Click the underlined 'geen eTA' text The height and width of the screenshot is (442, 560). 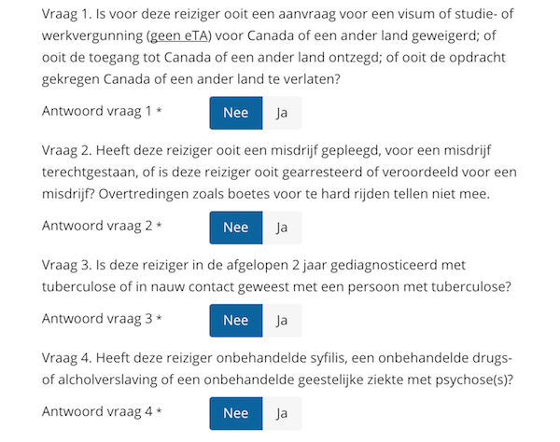[179, 35]
